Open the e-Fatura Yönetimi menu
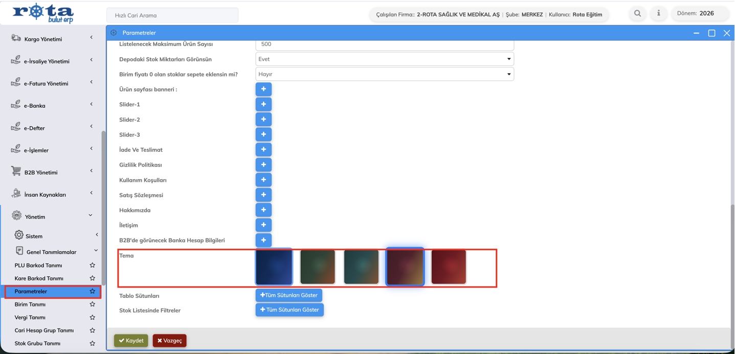The height and width of the screenshot is (354, 735). click(46, 83)
